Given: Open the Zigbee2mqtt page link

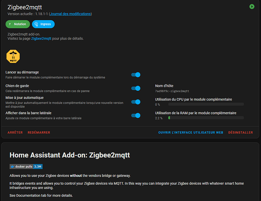Looking at the screenshot, I should (41, 39).
